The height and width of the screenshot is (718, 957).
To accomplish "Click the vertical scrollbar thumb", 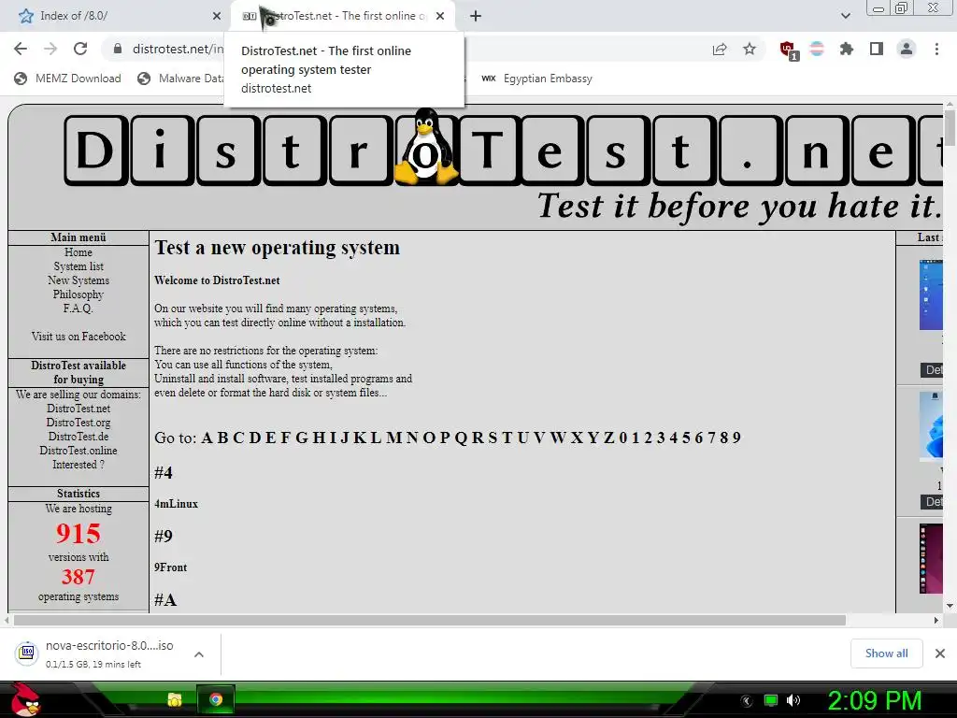I will 950,127.
